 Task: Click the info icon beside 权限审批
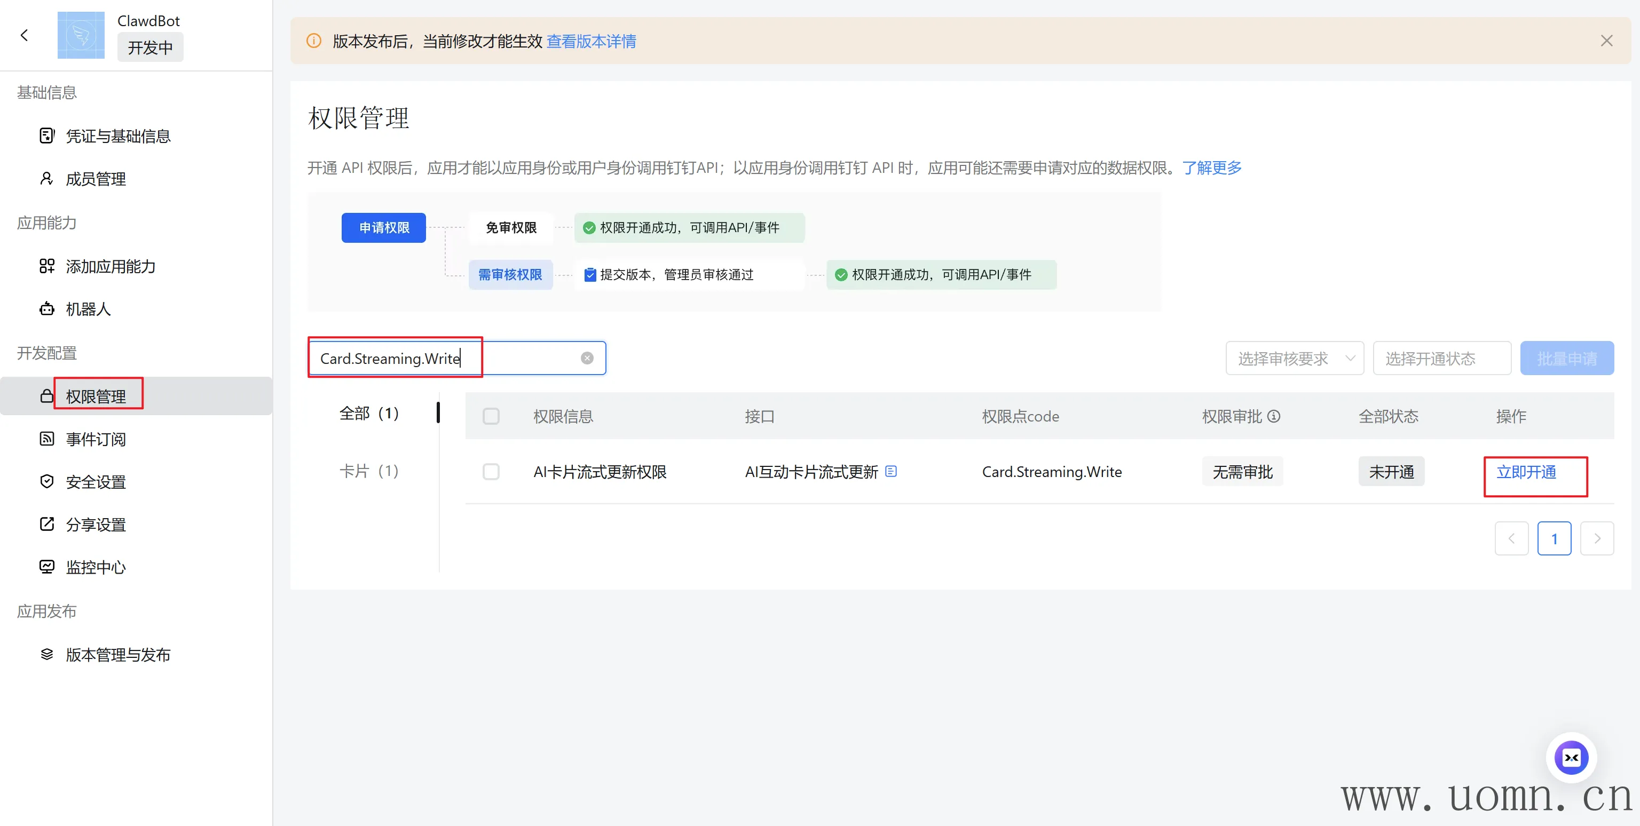(x=1274, y=416)
